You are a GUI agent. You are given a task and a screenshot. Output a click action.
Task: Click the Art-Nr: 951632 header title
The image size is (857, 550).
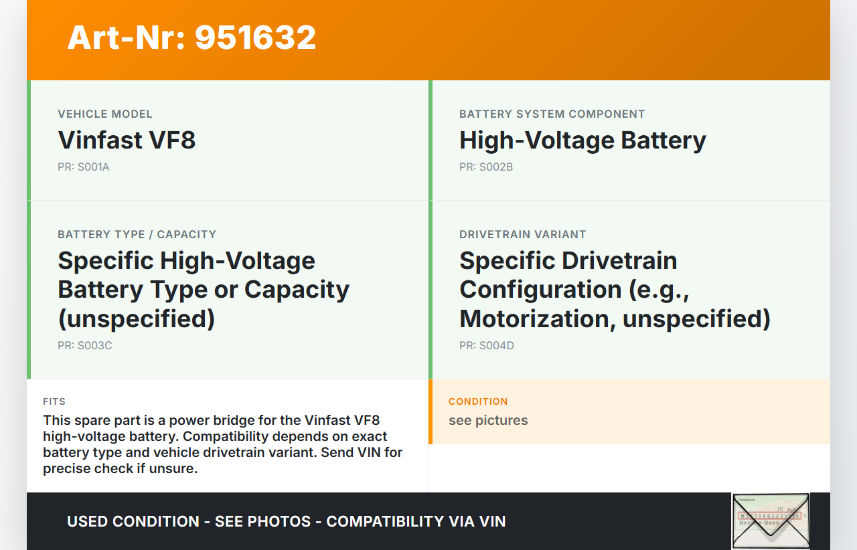[x=191, y=37]
